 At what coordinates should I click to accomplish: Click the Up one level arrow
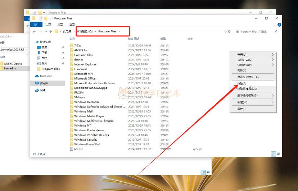click(x=51, y=32)
